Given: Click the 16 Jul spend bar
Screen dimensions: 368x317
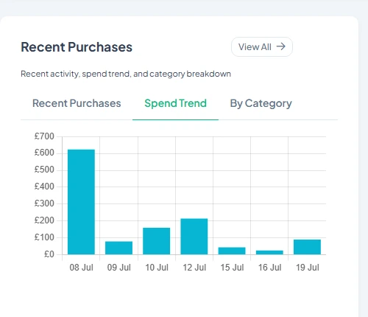Looking at the screenshot, I should click(269, 252).
